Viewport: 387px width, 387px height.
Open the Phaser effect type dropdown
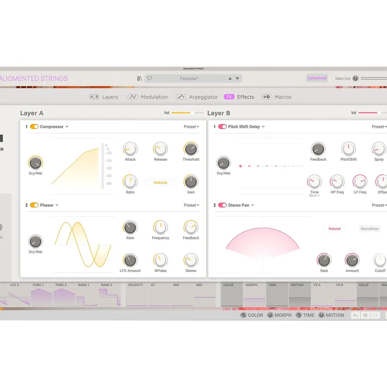tap(49, 205)
